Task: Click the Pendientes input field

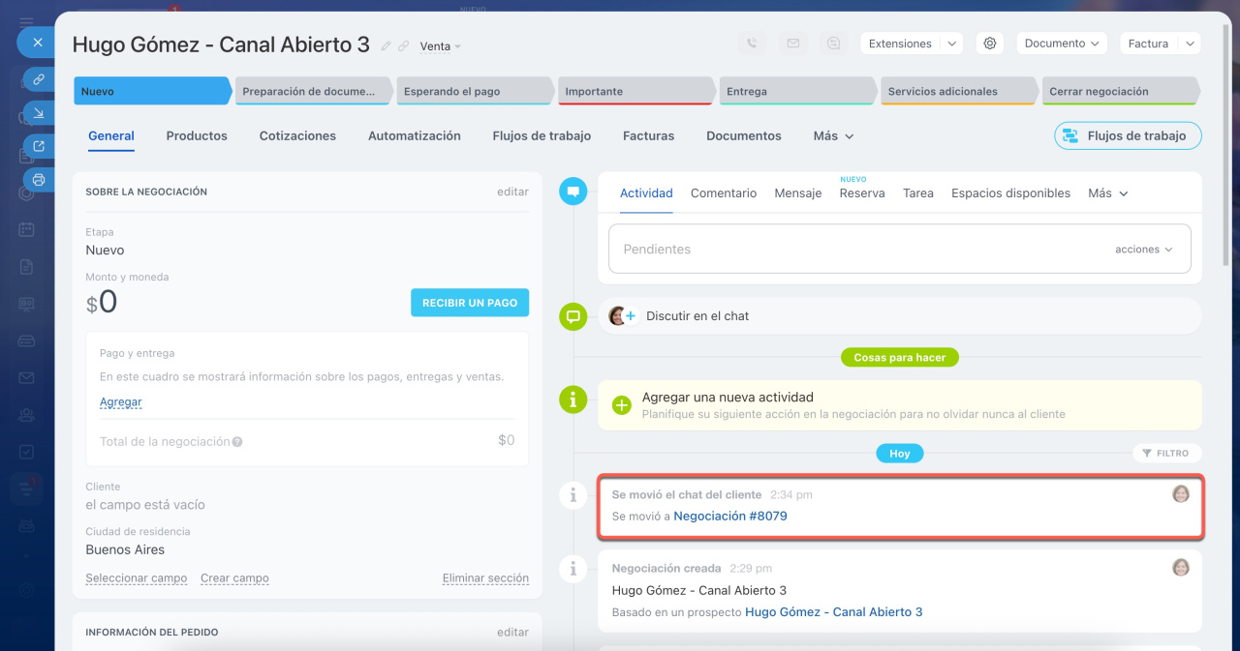Action: point(852,250)
